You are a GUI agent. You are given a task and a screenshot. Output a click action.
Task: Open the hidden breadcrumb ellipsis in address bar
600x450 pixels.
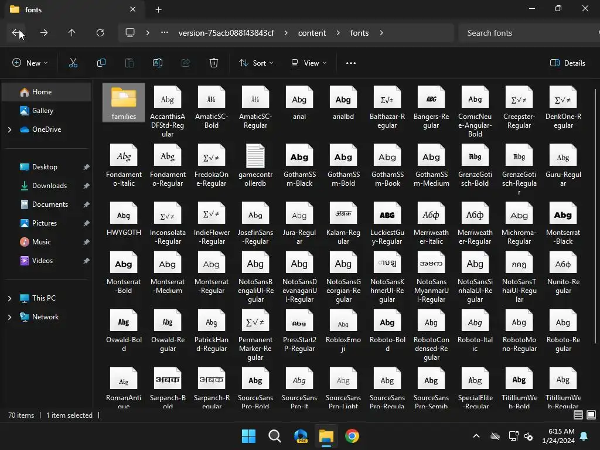[x=165, y=33]
